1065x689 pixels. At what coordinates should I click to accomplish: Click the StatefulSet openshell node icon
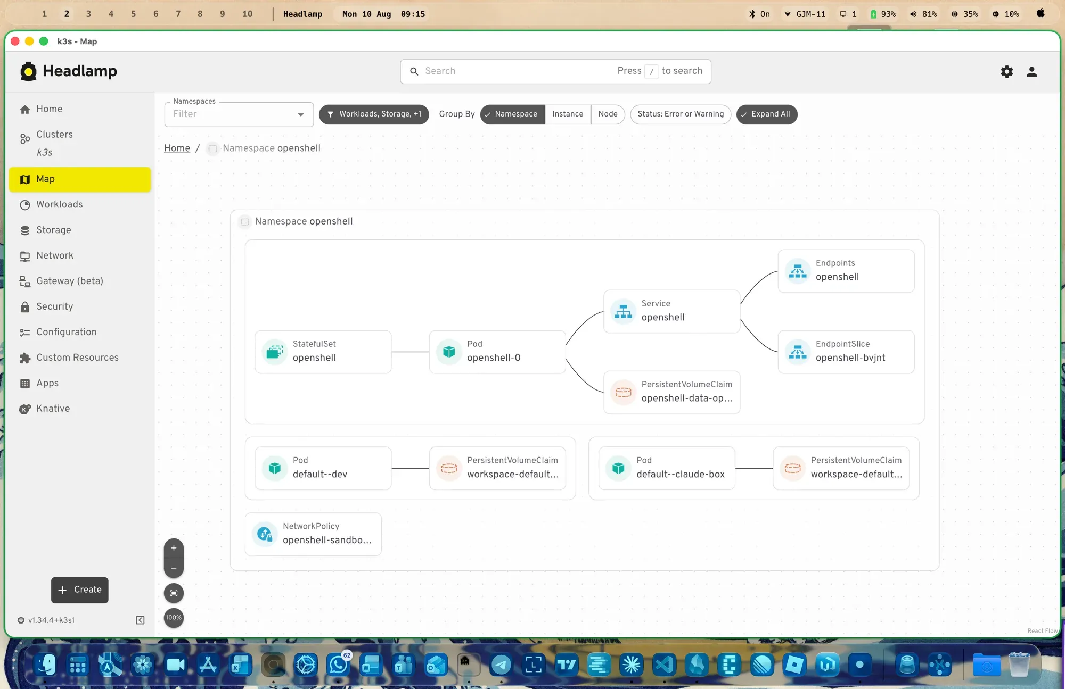[275, 351]
